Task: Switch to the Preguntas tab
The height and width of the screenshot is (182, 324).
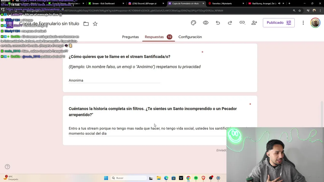Action: (x=130, y=37)
